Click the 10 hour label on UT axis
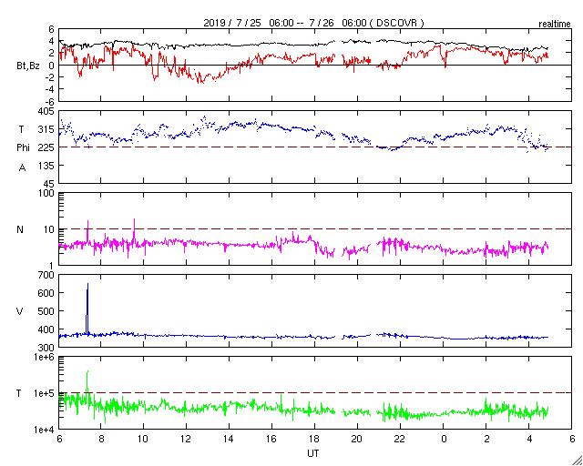This screenshot has width=583, height=466. point(143,440)
